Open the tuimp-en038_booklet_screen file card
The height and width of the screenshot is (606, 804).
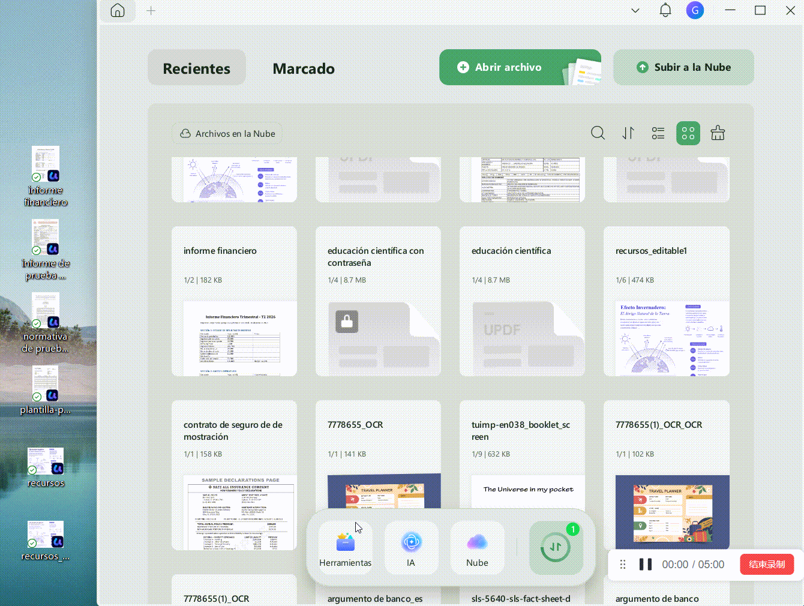(522, 454)
